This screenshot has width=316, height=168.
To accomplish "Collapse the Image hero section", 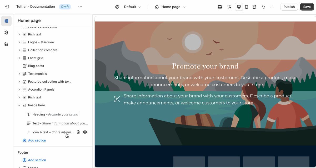I will click(19, 105).
